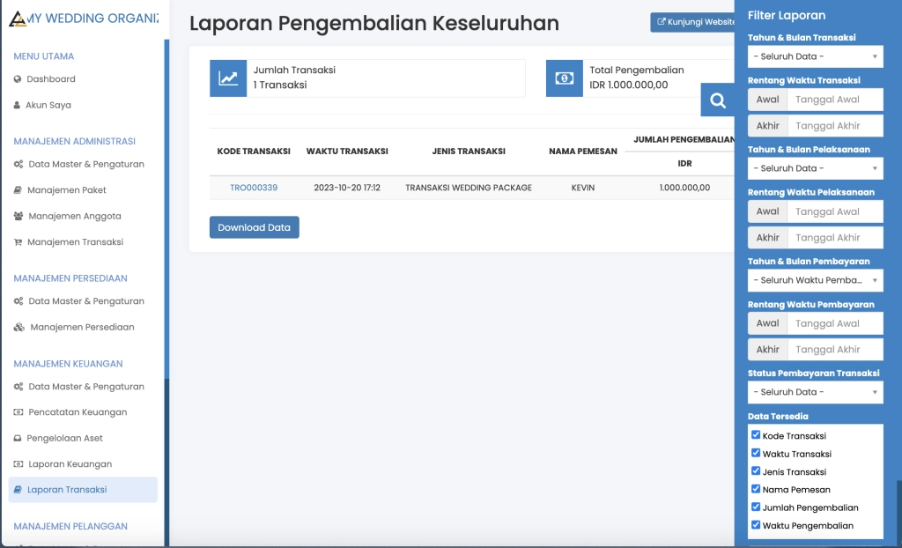Click the Dashboard globe icon

pos(16,79)
